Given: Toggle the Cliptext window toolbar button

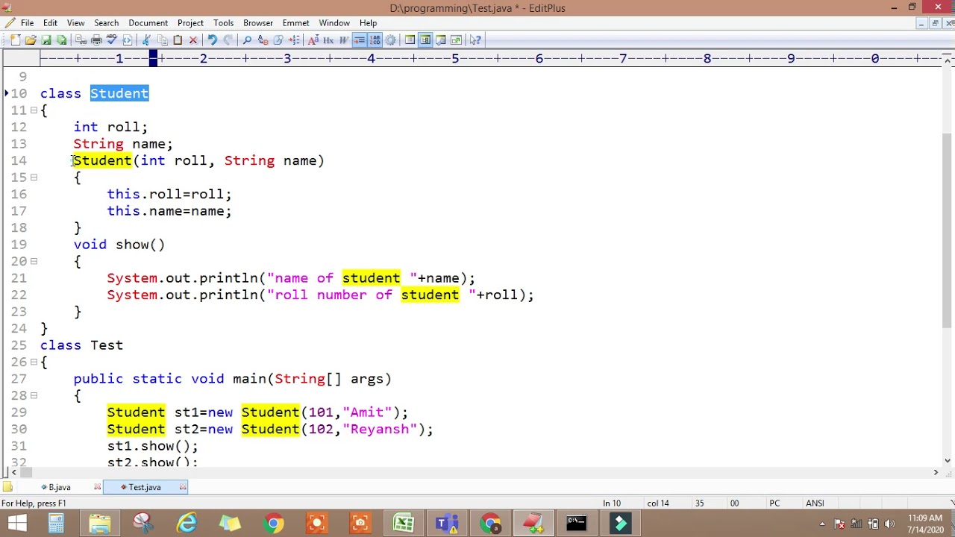Looking at the screenshot, I should (x=410, y=40).
